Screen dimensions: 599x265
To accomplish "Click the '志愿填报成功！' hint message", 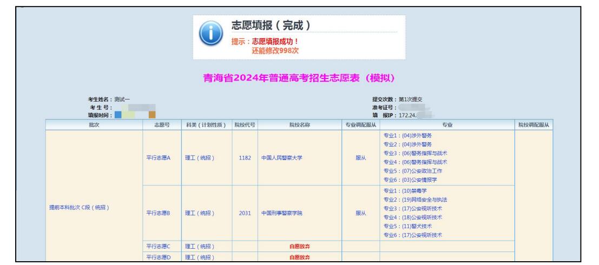I will tap(275, 42).
